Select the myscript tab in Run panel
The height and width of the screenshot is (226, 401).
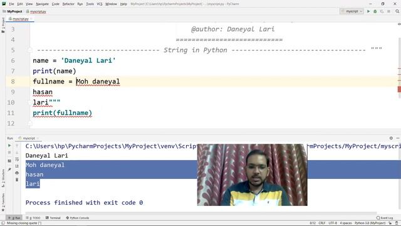[28, 138]
